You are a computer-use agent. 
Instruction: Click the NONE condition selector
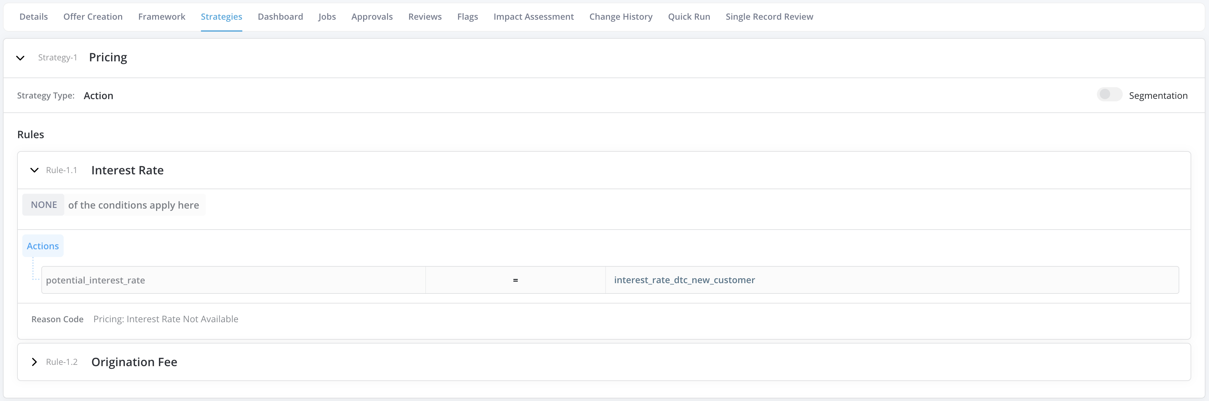click(44, 205)
